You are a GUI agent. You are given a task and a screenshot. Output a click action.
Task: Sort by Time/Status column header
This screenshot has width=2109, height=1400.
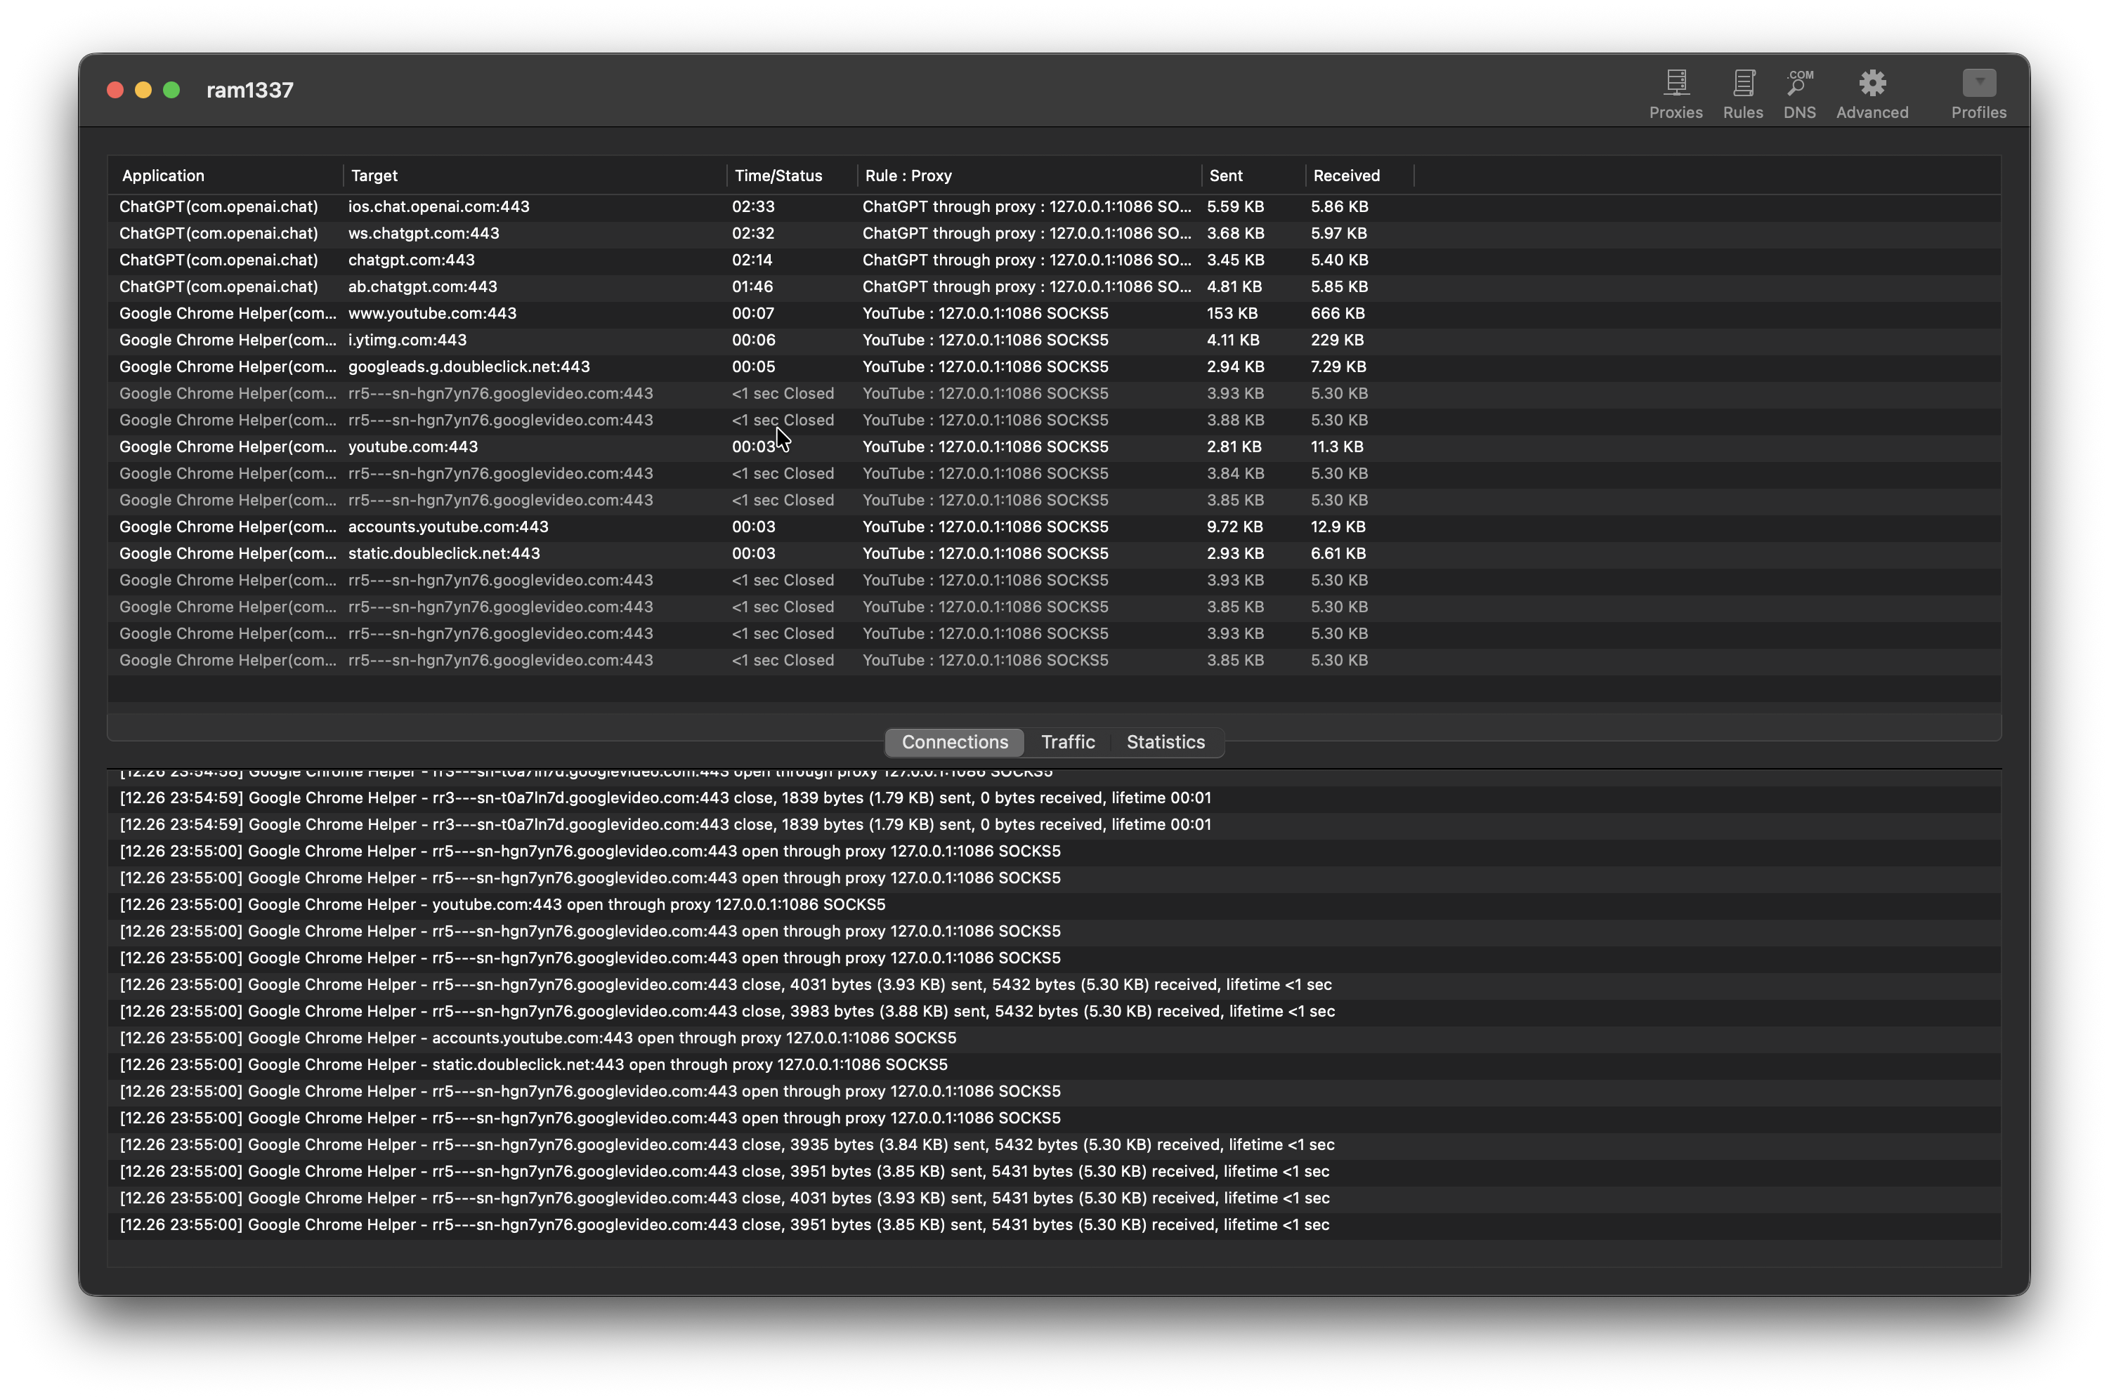778,176
